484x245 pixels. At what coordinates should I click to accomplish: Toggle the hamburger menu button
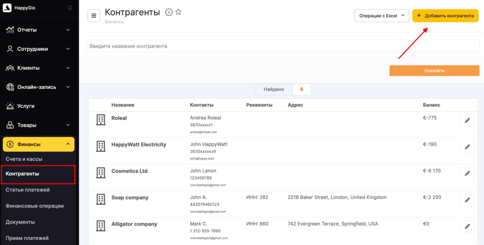[94, 16]
